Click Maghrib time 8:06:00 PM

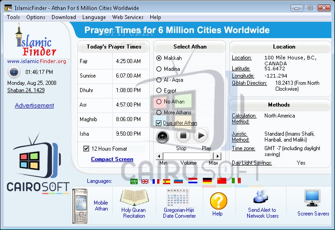(x=129, y=119)
